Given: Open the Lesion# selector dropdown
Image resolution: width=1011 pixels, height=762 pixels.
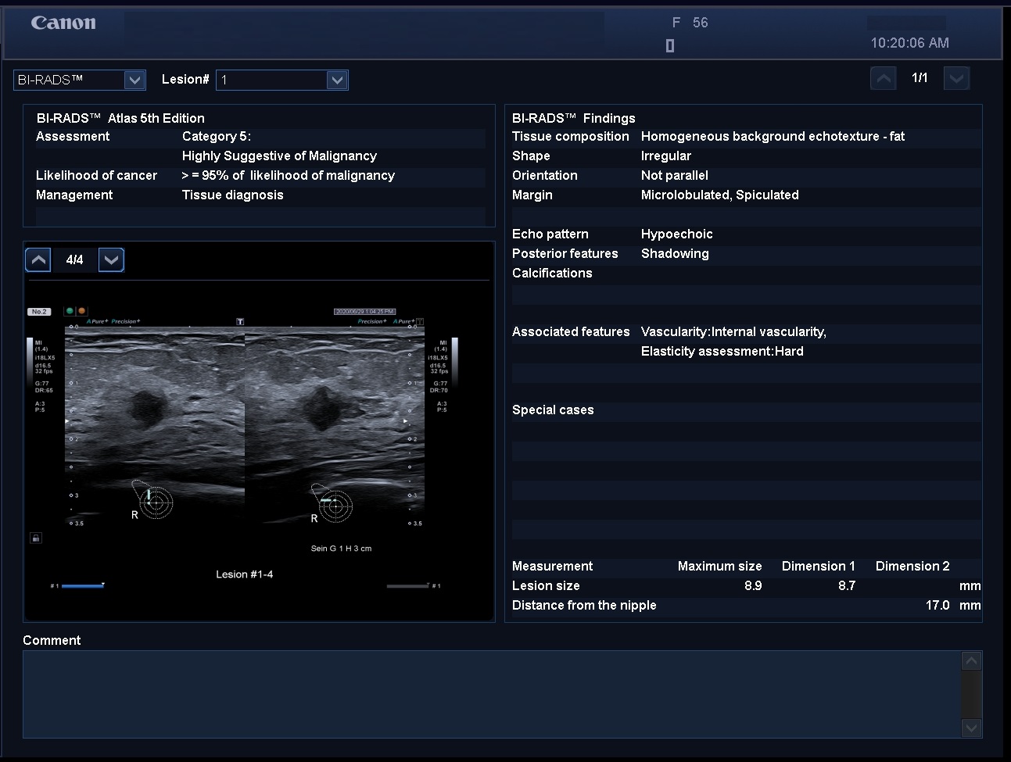Looking at the screenshot, I should point(337,80).
